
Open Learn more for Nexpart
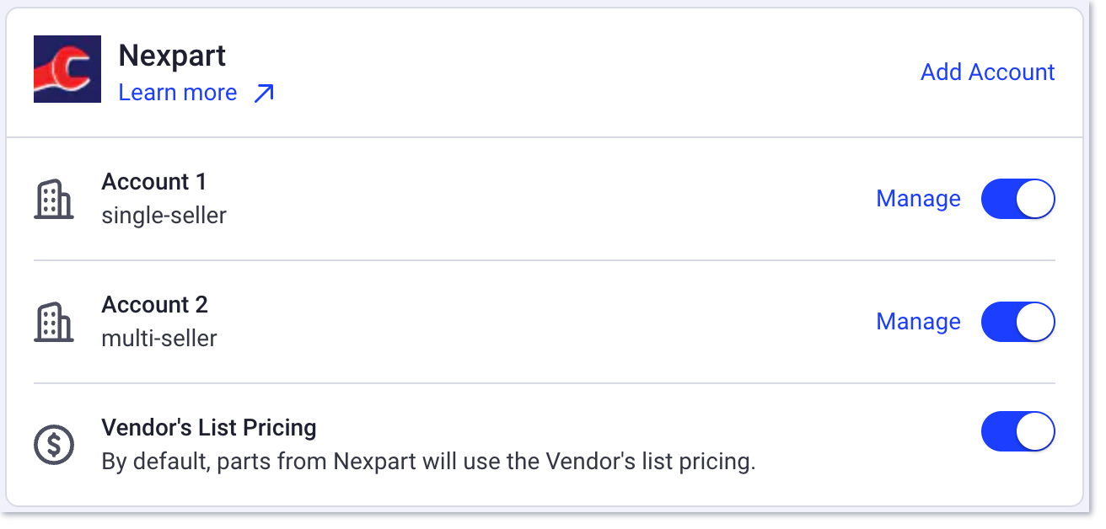click(177, 93)
